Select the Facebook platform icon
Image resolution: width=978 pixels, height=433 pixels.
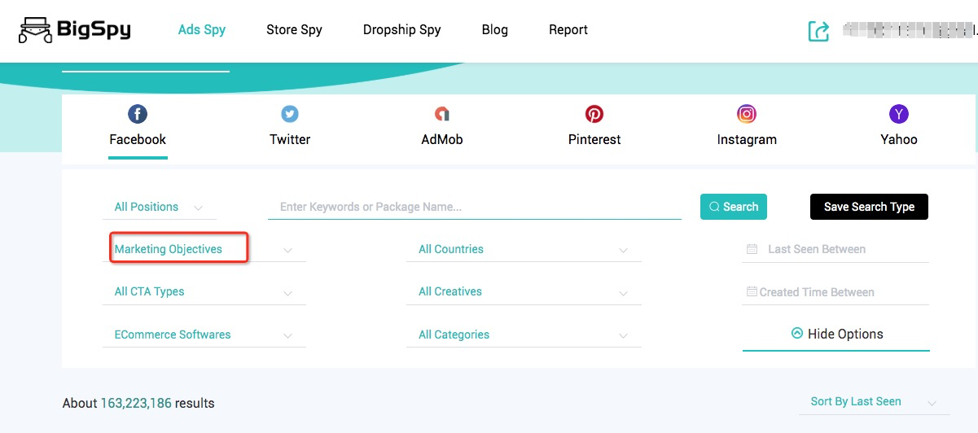(138, 114)
